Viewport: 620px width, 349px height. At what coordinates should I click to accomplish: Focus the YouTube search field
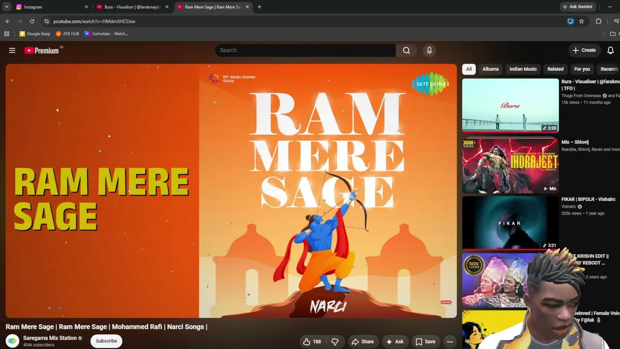tap(305, 50)
